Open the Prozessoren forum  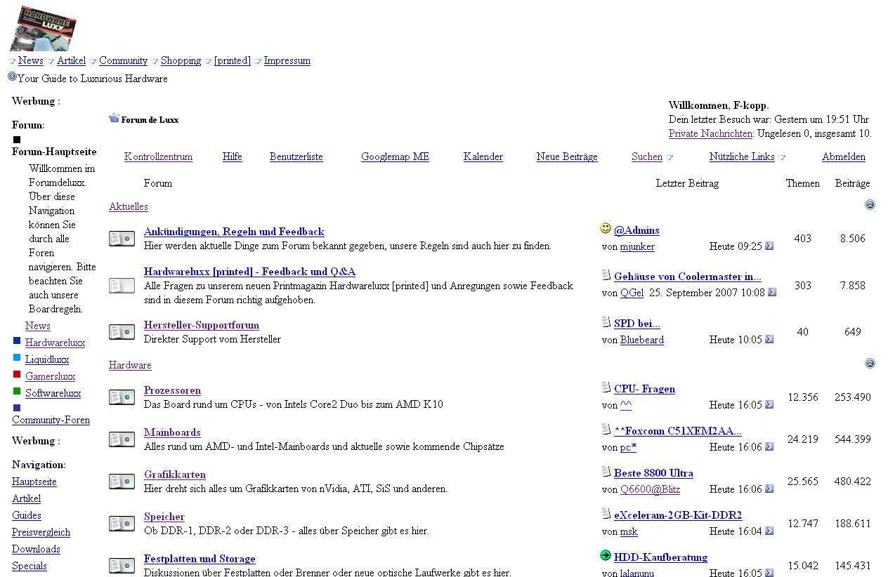(x=172, y=390)
